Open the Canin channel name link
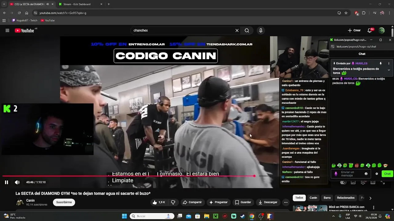 [30, 200]
